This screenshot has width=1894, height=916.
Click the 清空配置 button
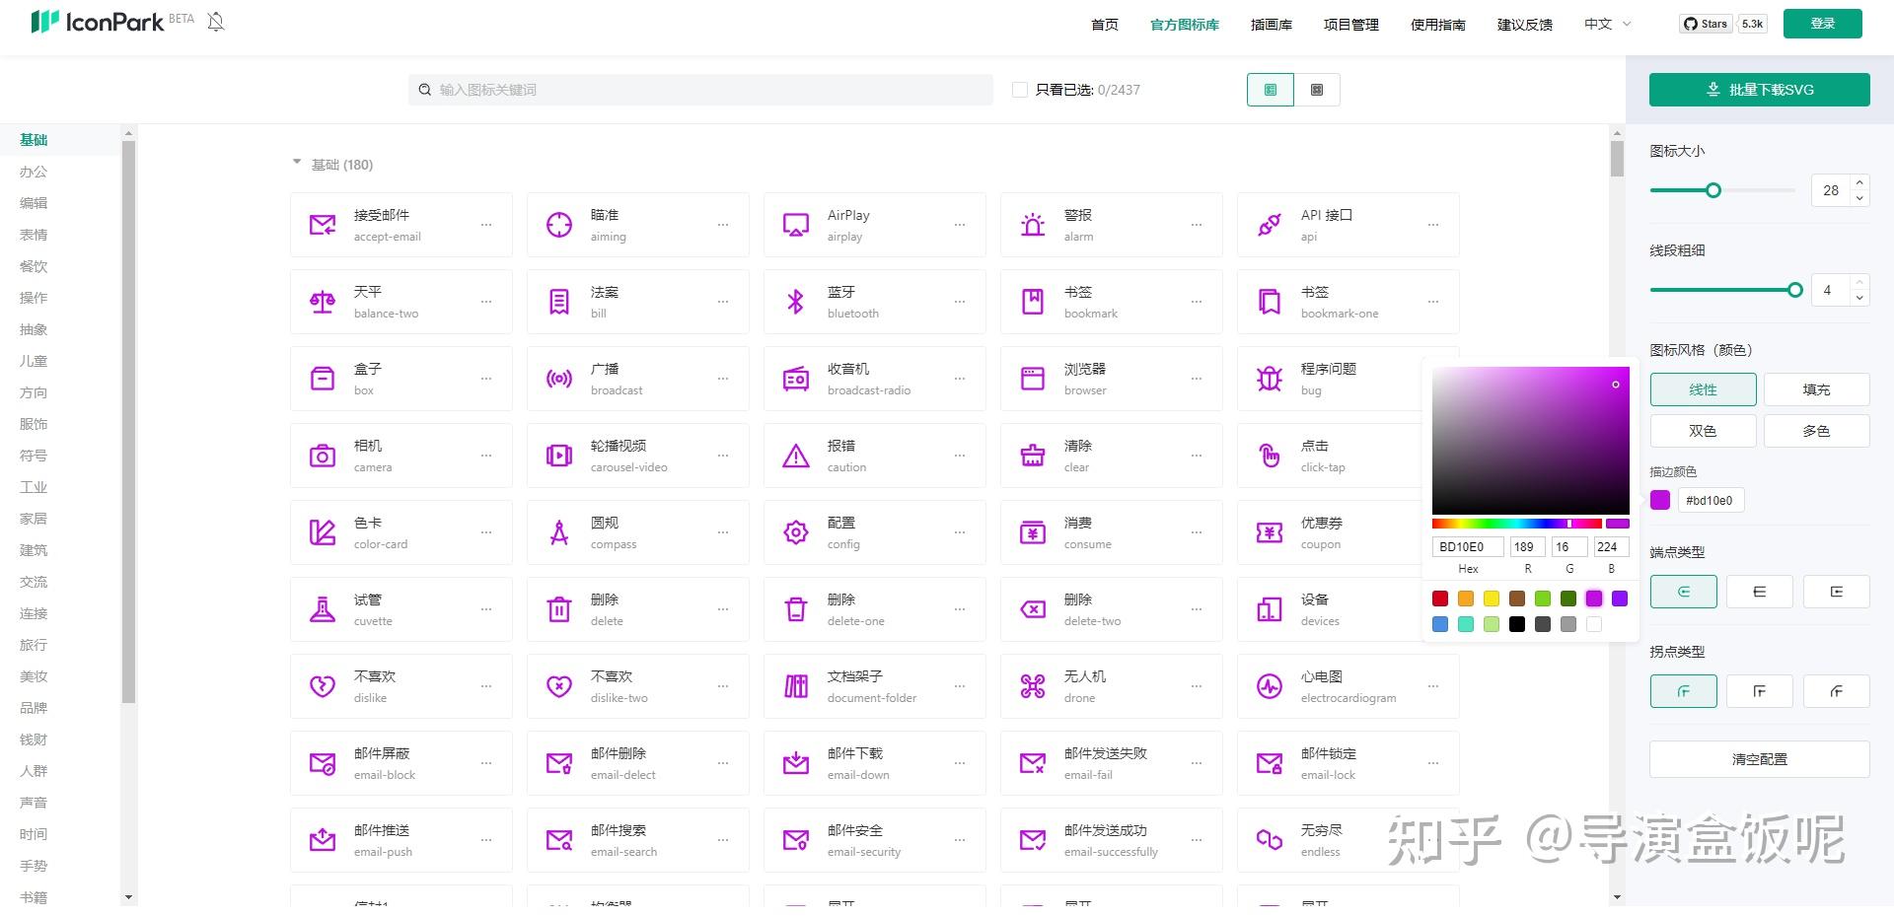pos(1759,758)
